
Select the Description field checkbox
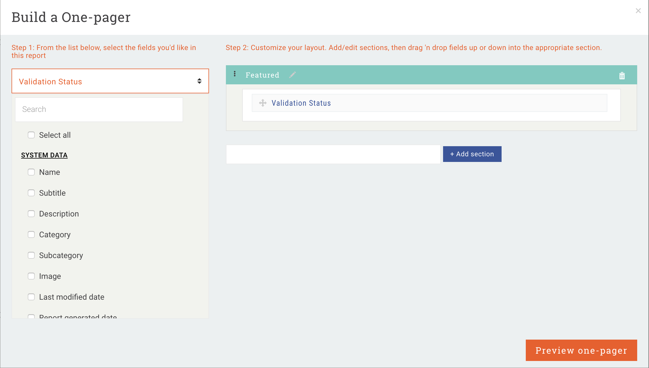pyautogui.click(x=31, y=214)
